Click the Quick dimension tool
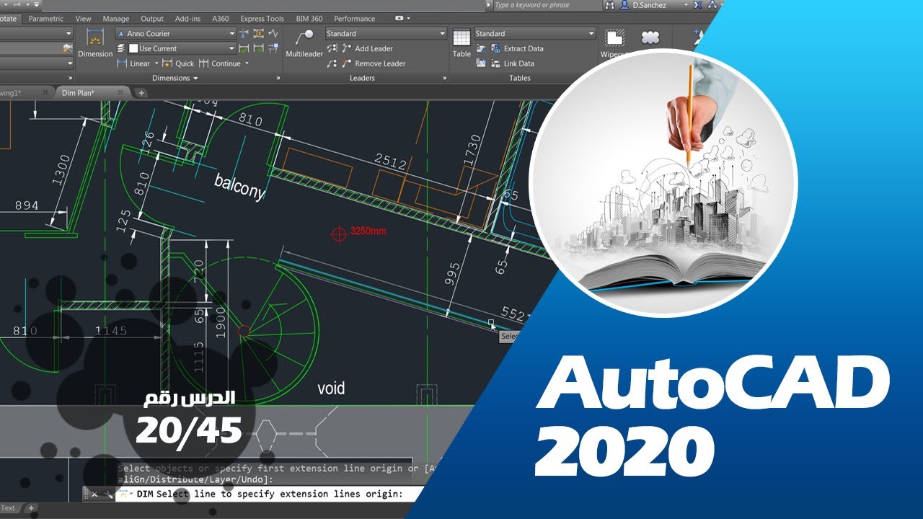923x519 pixels. (x=178, y=63)
